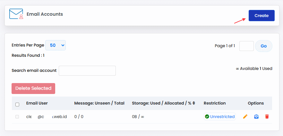
Task: Click the orange pencil edit icon
Action: [245, 116]
